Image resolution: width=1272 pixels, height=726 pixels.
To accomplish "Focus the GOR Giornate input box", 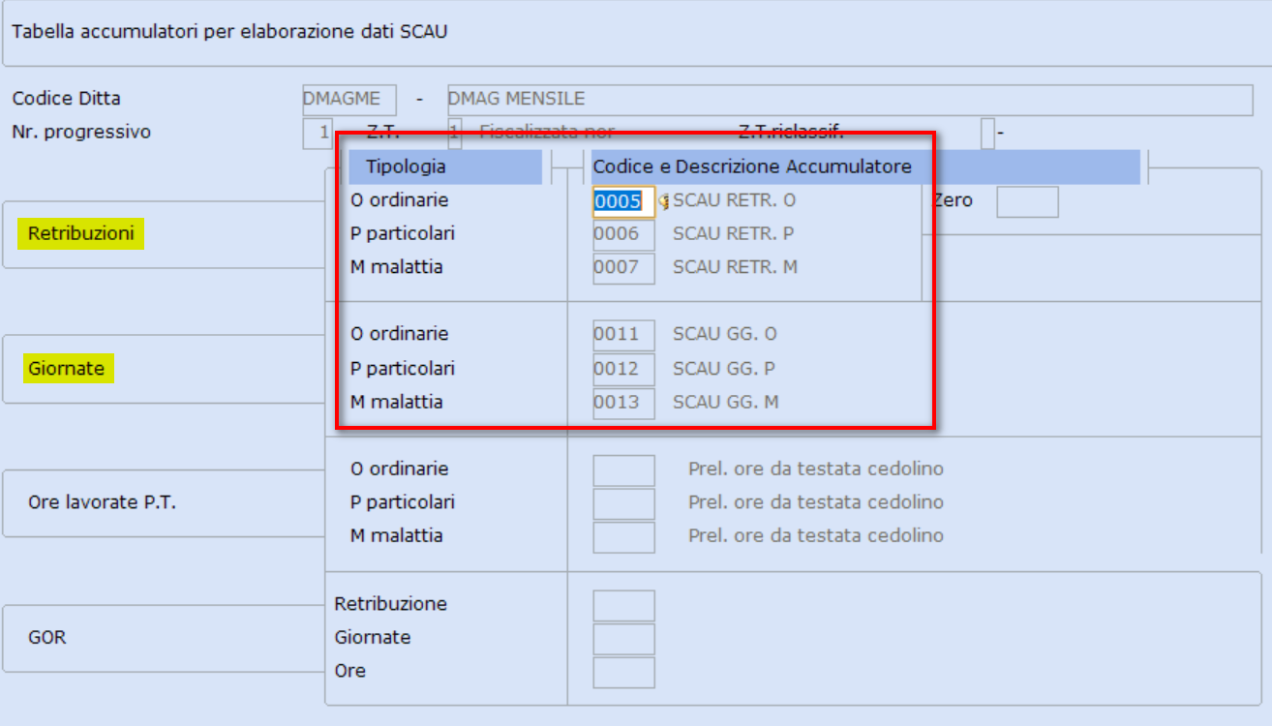I will pyautogui.click(x=624, y=639).
